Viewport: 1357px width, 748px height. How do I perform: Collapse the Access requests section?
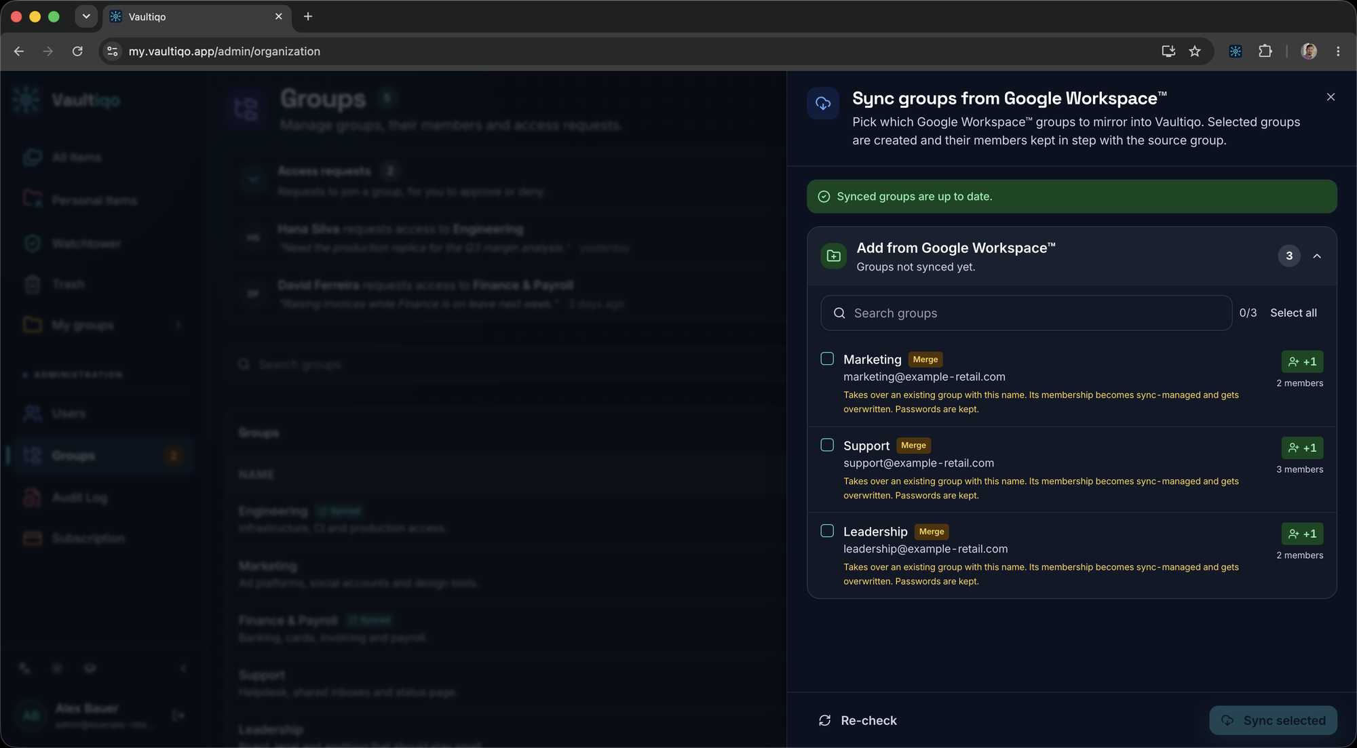(x=253, y=179)
